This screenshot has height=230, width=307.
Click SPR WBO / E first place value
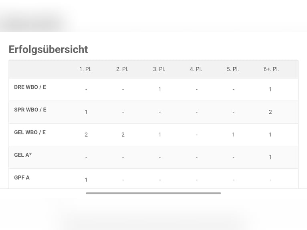point(86,112)
